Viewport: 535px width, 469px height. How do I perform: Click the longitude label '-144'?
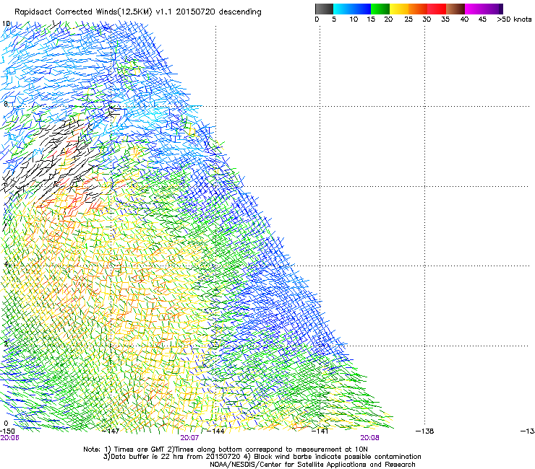tap(215, 431)
